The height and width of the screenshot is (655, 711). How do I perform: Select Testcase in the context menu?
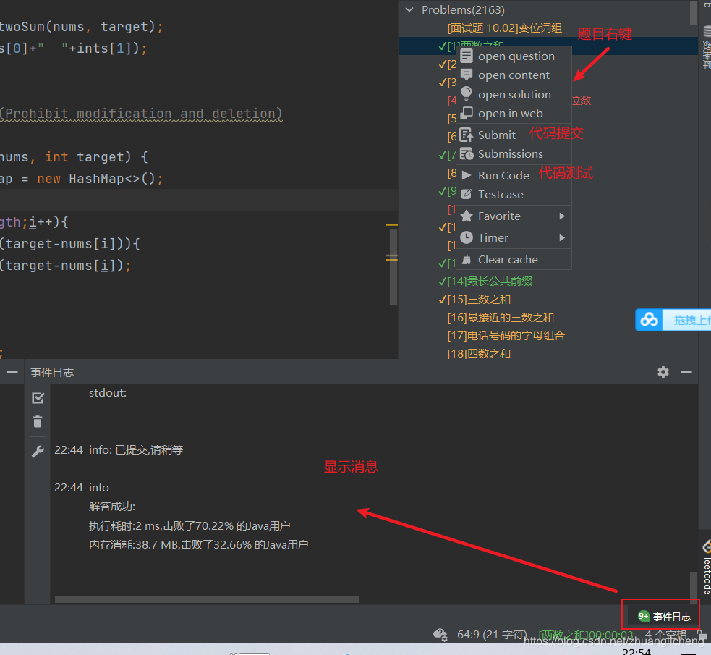[x=514, y=194]
